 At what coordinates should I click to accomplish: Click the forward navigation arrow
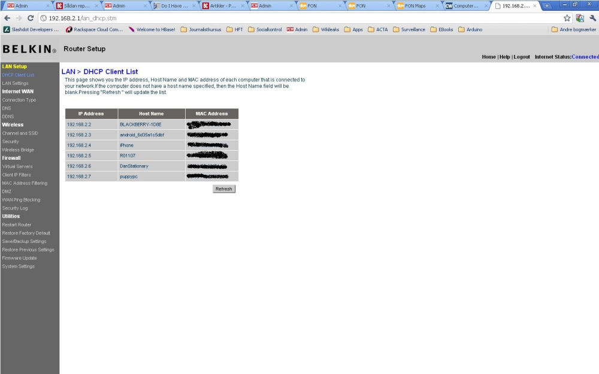pyautogui.click(x=19, y=18)
